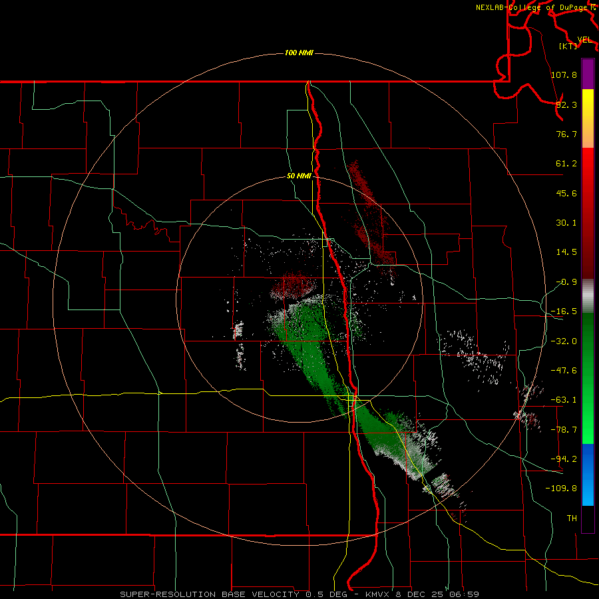The height and width of the screenshot is (599, 599).
Task: Click the -0.9 scale value
Action: pos(566,282)
